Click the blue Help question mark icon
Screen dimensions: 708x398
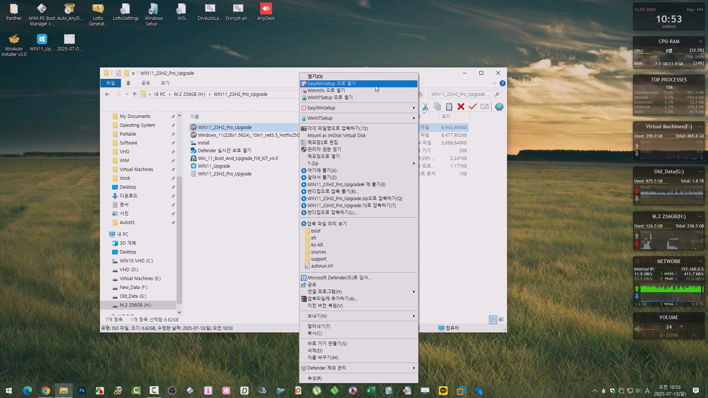tap(502, 83)
